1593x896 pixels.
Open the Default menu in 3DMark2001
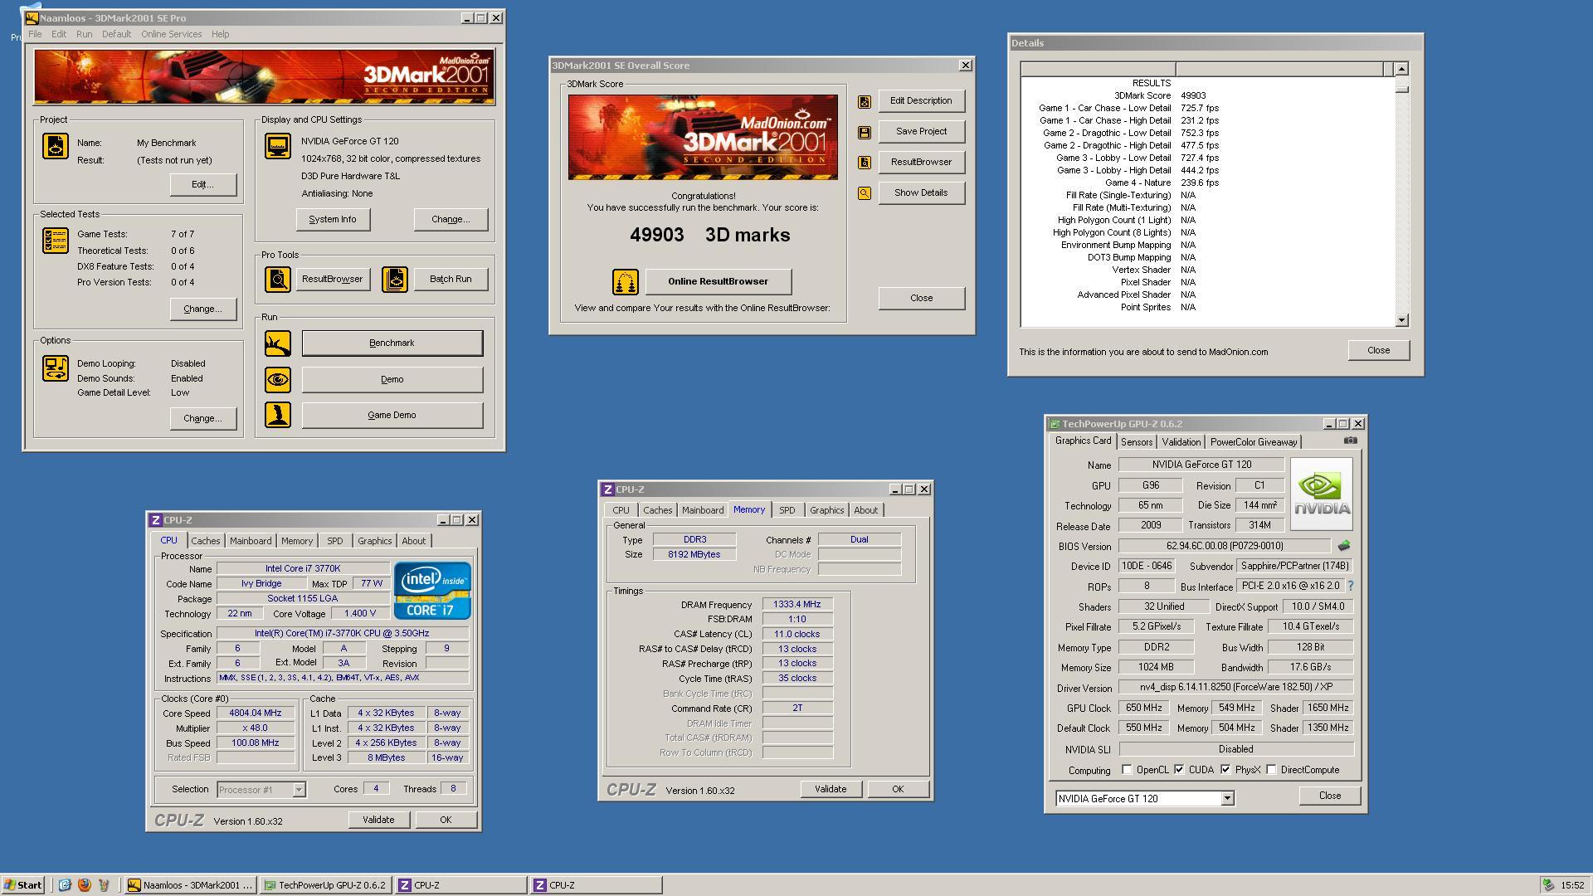[116, 34]
